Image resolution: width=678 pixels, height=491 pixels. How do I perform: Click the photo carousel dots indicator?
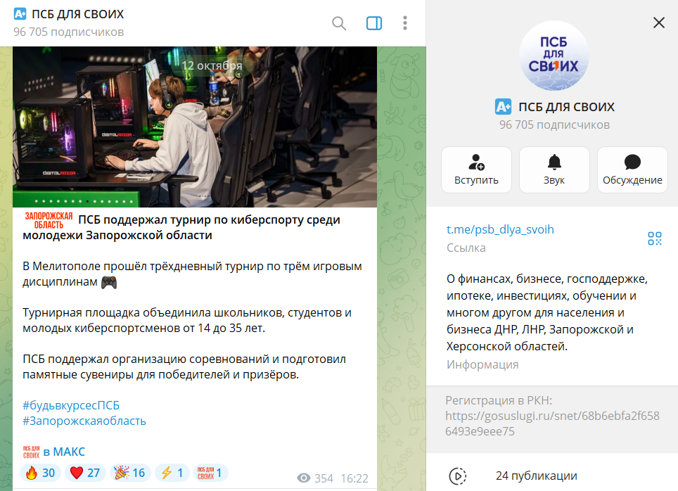(84, 201)
